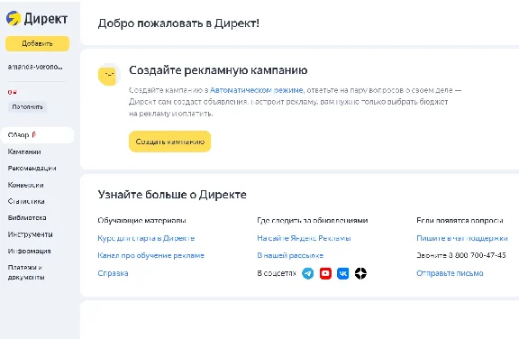
Task: Open Курс для старта в Директе link
Action: (x=146, y=238)
